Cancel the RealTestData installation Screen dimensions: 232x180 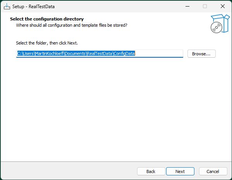pyautogui.click(x=213, y=171)
